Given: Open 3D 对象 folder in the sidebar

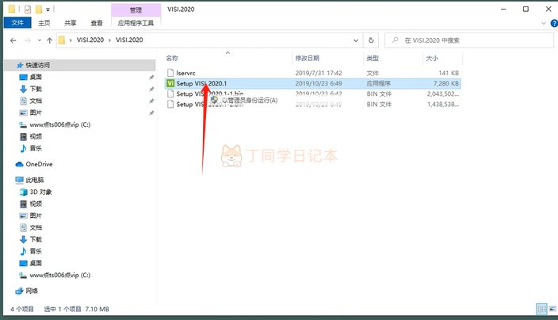Looking at the screenshot, I should [x=40, y=192].
